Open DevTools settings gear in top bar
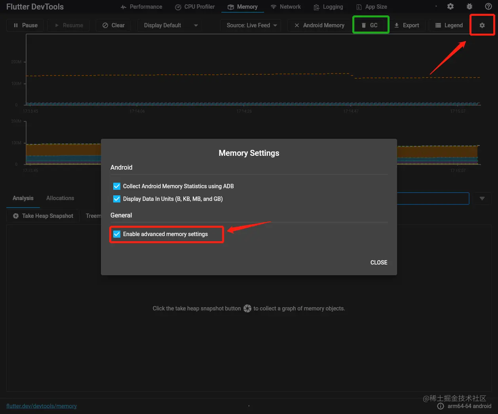This screenshot has width=498, height=414. pos(450,6)
